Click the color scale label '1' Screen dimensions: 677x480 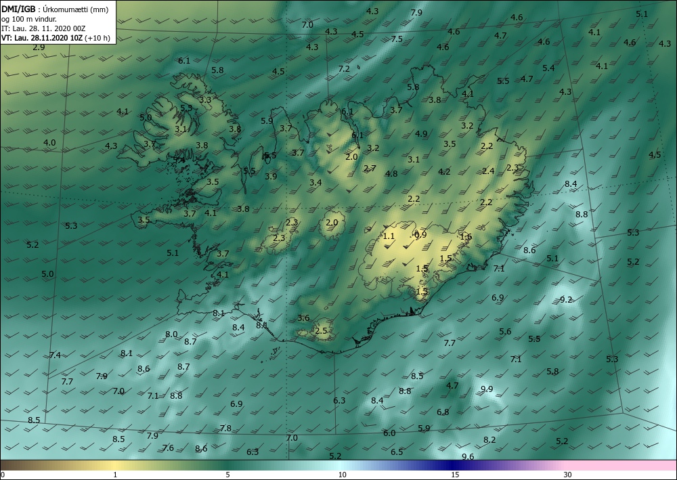pyautogui.click(x=115, y=475)
